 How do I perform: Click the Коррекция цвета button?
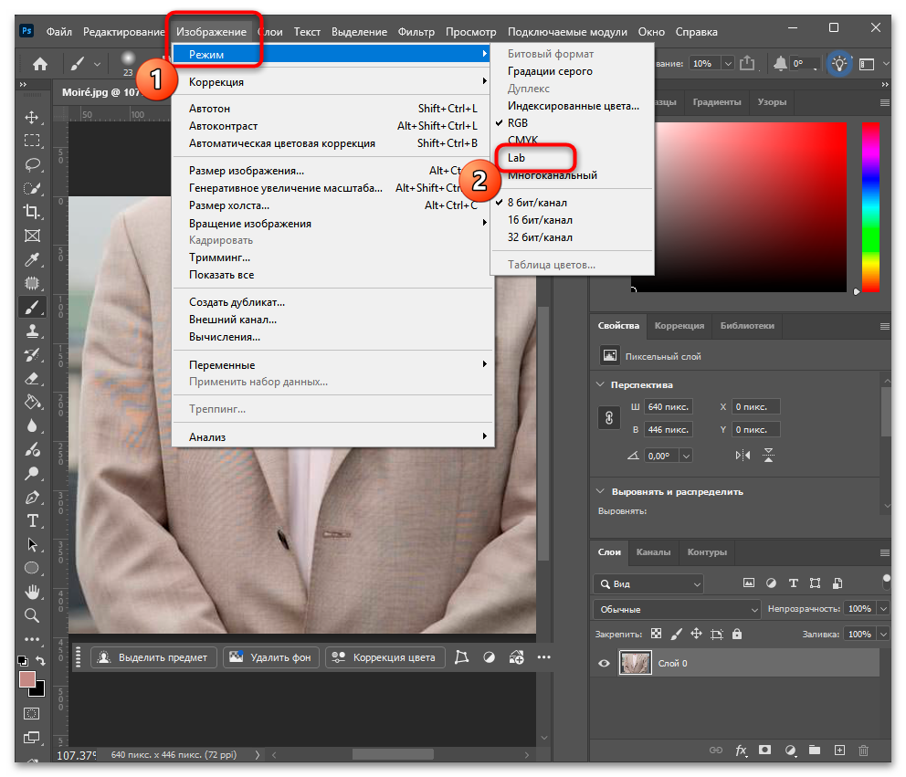(x=385, y=657)
